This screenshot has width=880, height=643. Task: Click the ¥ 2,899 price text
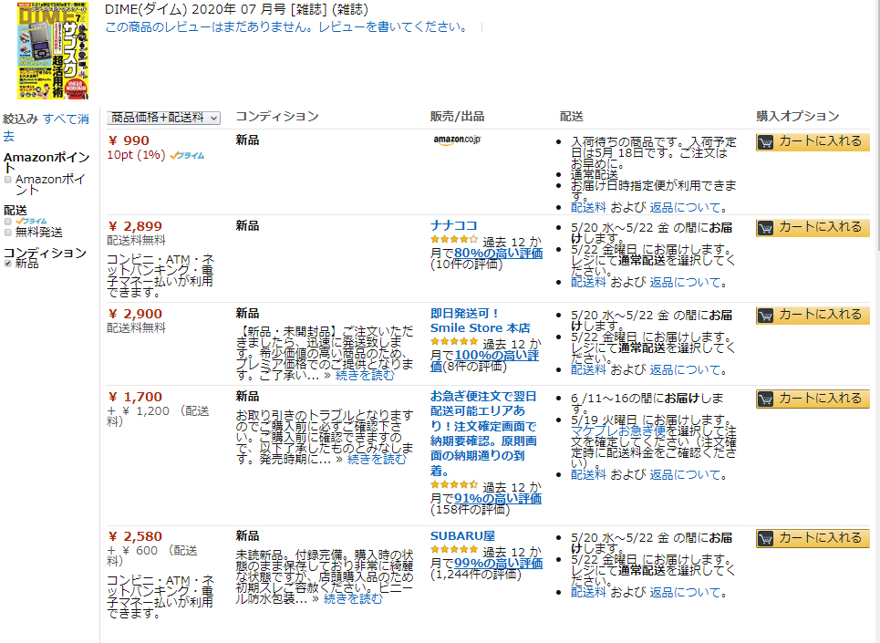[x=135, y=227]
